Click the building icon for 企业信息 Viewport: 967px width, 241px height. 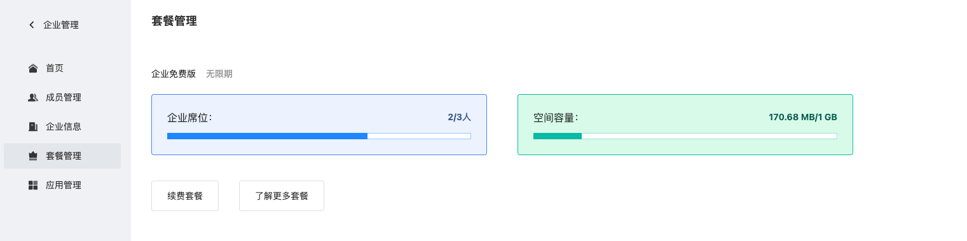[33, 127]
